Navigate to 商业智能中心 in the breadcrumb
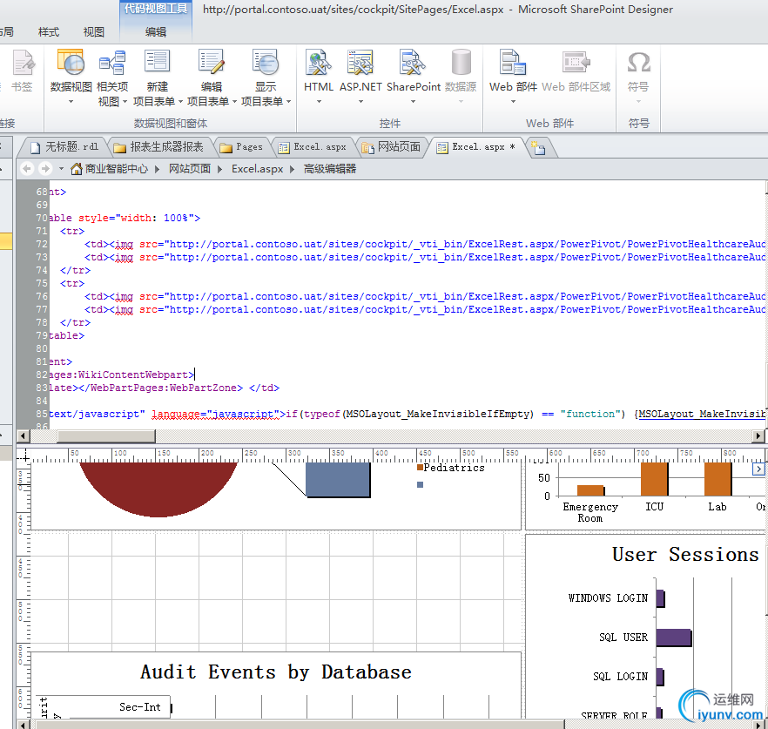This screenshot has width=768, height=729. tap(116, 169)
